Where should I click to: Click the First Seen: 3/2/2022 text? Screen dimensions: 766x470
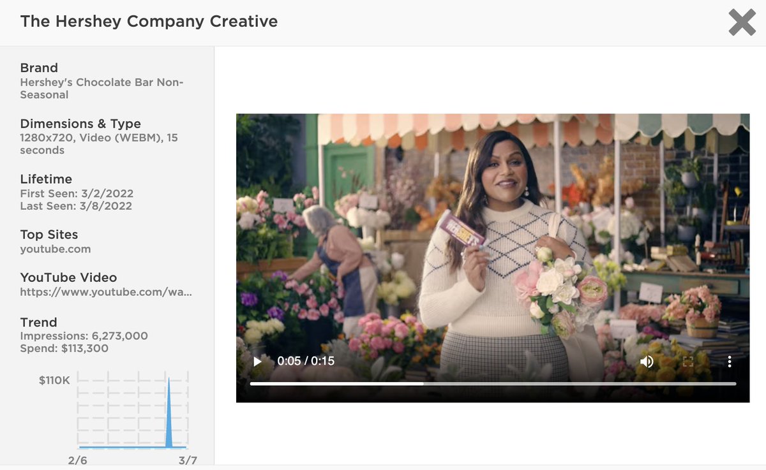(77, 193)
